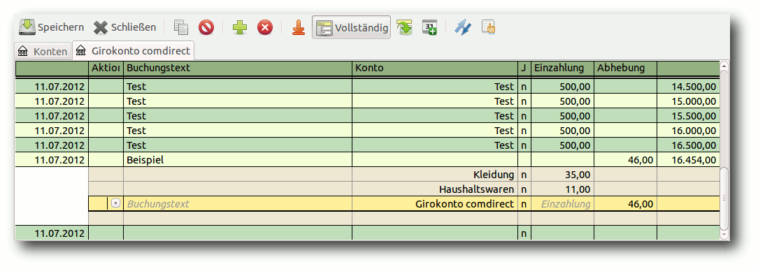Viewport: 758px width, 269px height.
Task: Click the Speichern save icon
Action: point(27,27)
